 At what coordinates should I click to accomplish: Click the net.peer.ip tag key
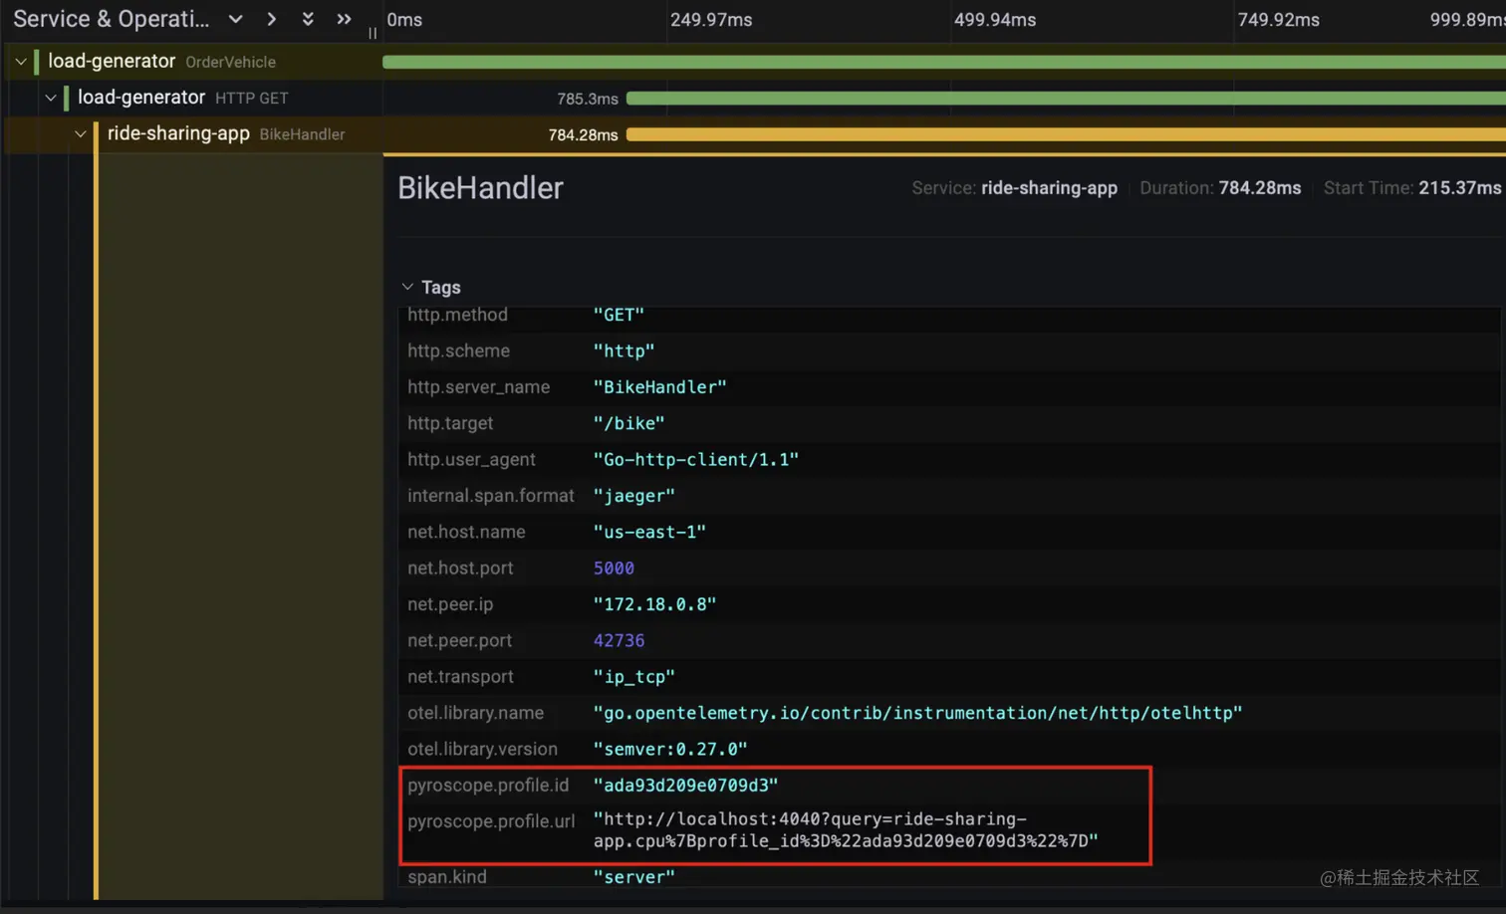click(450, 604)
